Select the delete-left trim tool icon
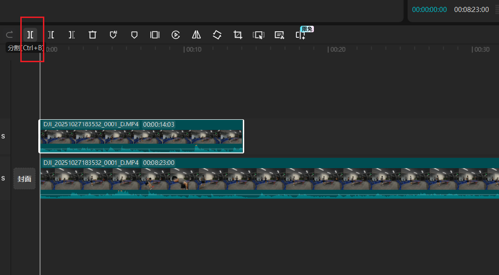 point(51,35)
